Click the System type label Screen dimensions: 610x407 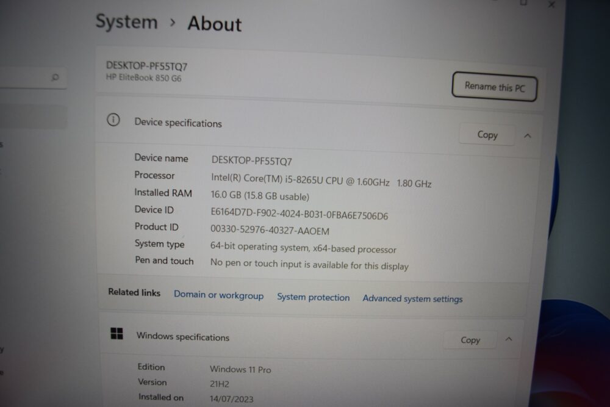coord(159,243)
